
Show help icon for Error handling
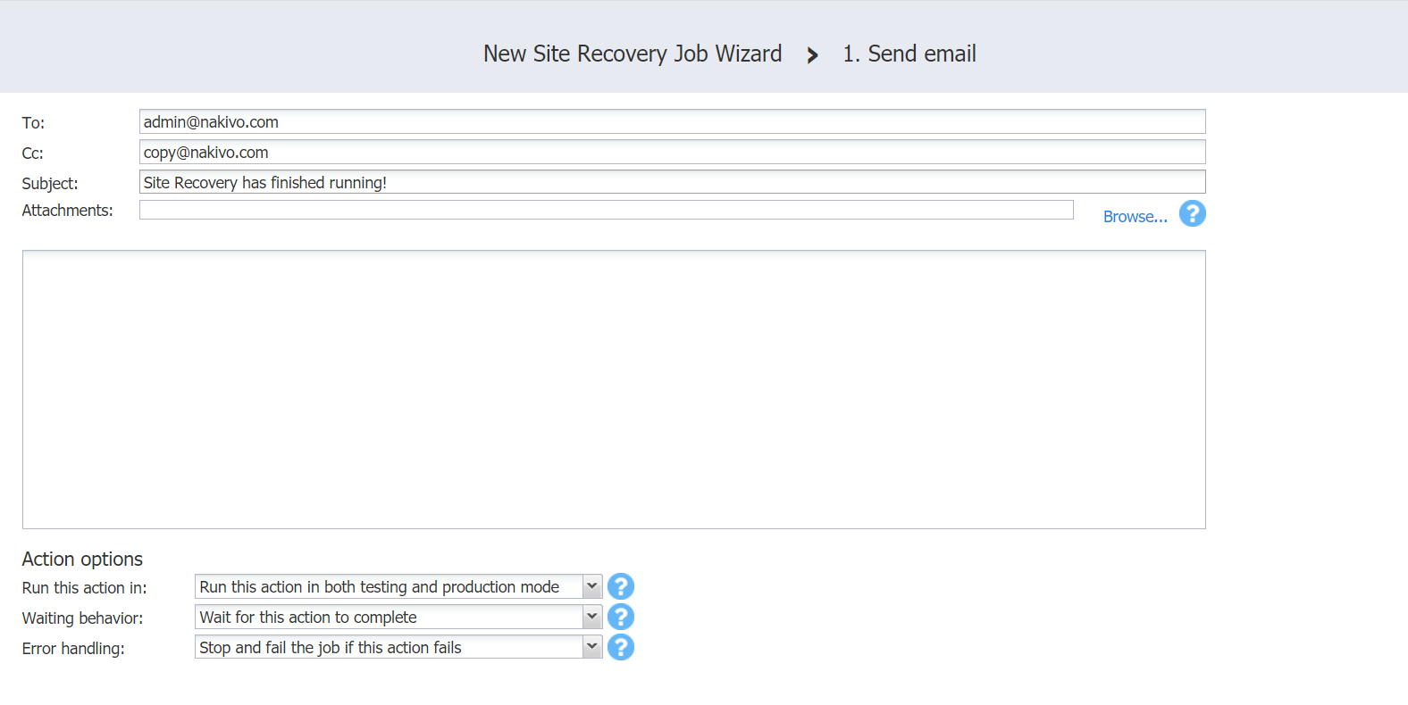620,647
